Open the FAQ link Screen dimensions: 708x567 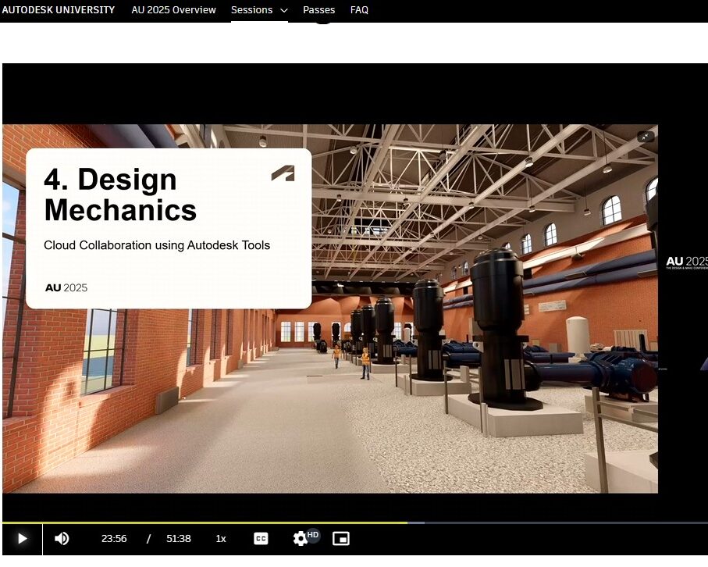359,10
